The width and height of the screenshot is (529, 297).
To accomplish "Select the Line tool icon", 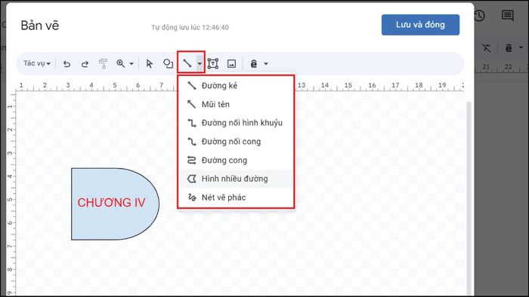I will [x=187, y=63].
